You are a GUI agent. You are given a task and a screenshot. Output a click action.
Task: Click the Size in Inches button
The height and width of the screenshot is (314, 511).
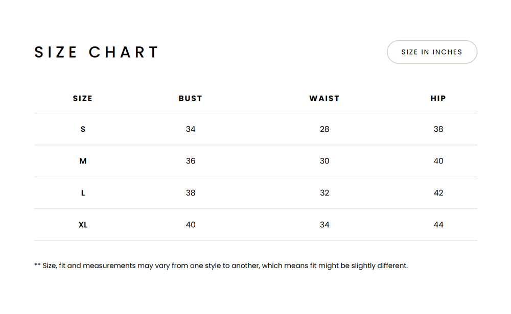(x=432, y=52)
